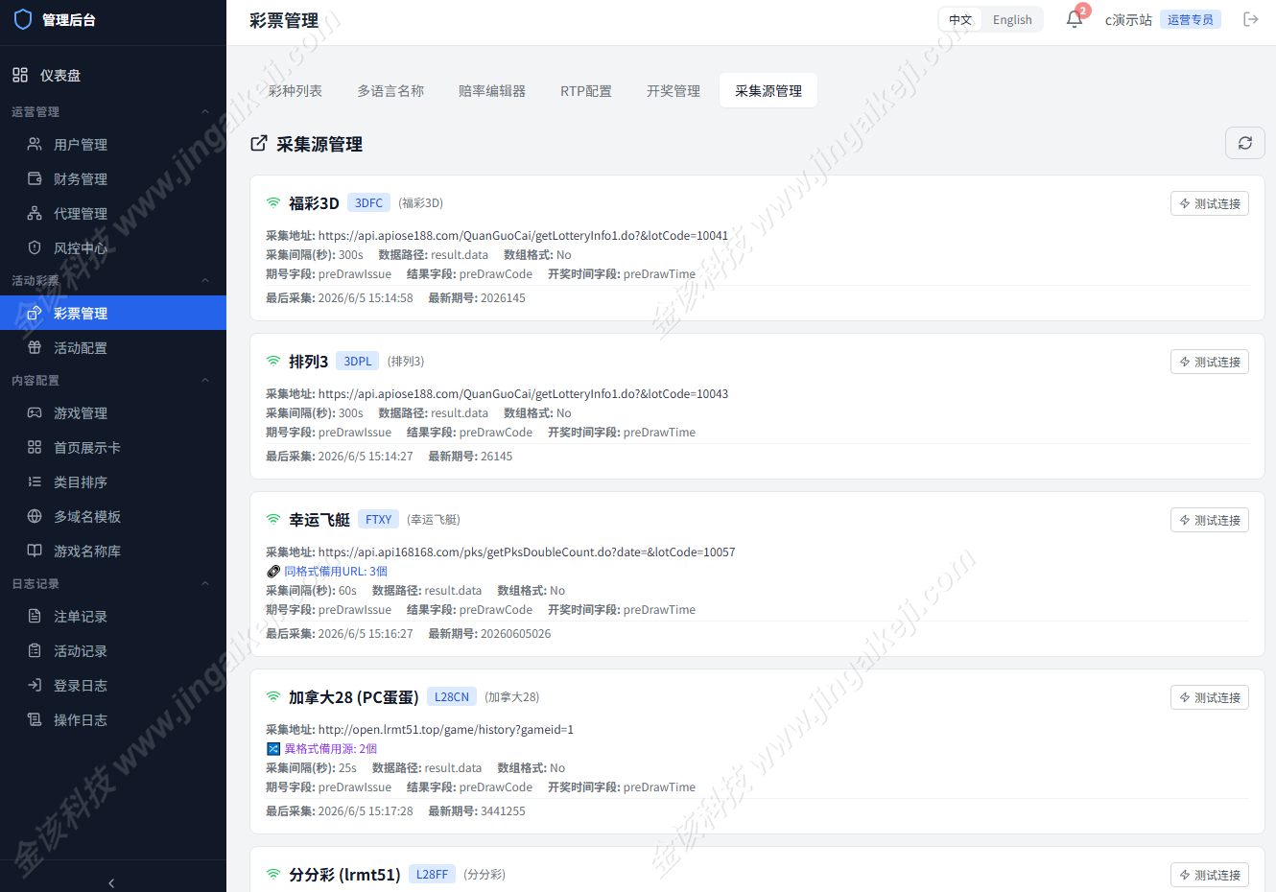1276x892 pixels.
Task: Click the green signal icon for 福彩3D
Action: point(273,202)
